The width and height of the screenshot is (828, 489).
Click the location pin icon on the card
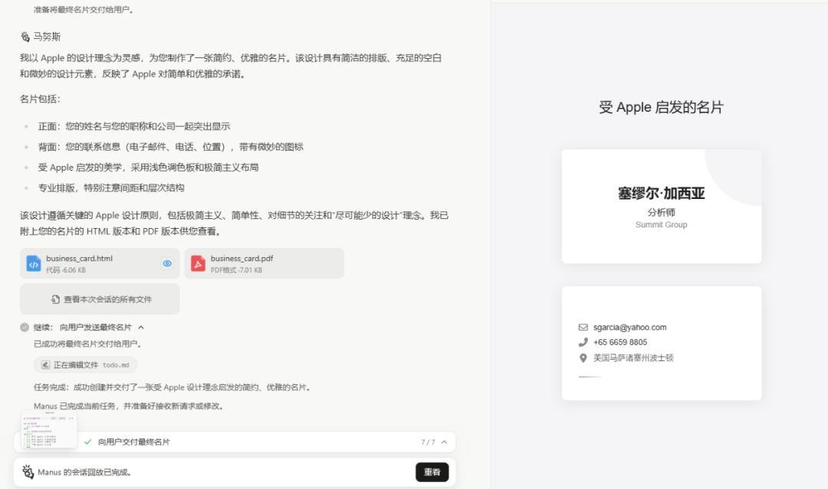(x=583, y=358)
